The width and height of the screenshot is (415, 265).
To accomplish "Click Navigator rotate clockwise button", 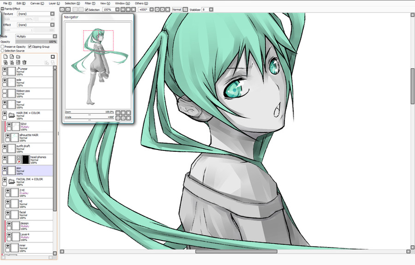I will (x=123, y=118).
